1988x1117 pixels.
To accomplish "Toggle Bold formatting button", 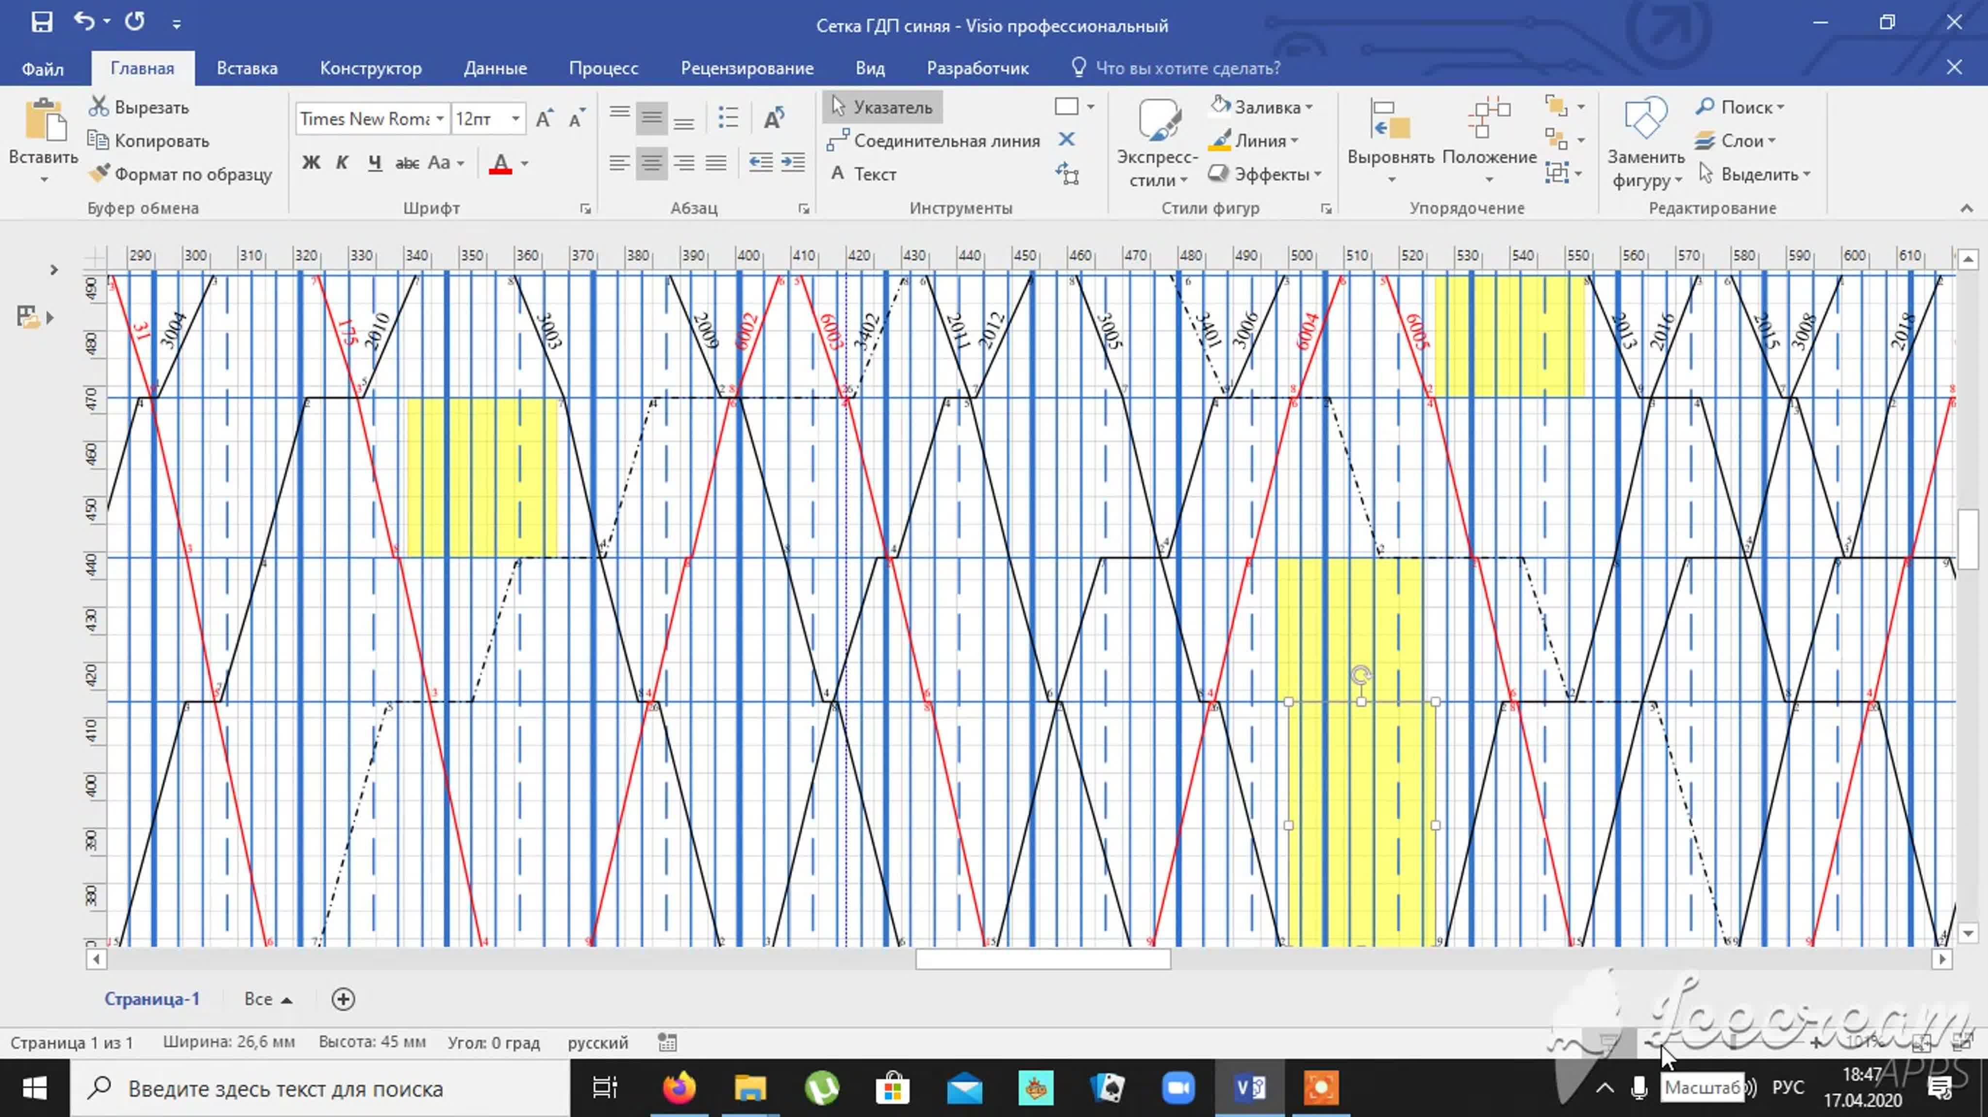I will [x=311, y=163].
